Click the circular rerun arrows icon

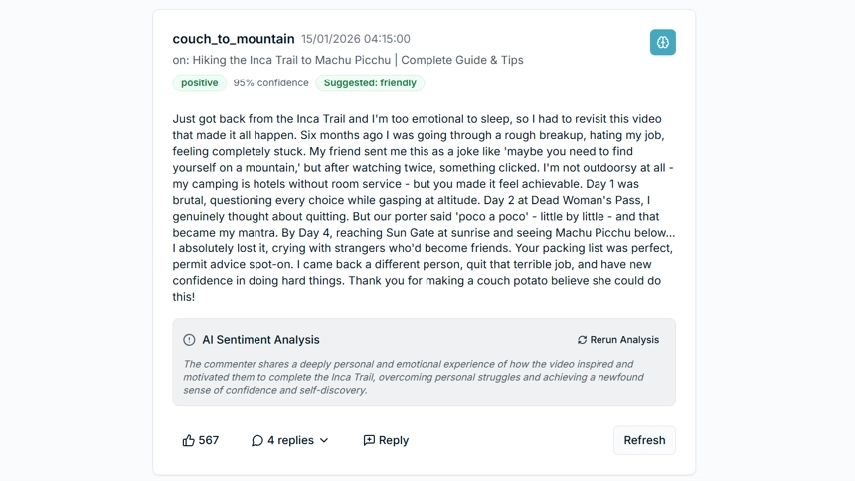coord(582,340)
